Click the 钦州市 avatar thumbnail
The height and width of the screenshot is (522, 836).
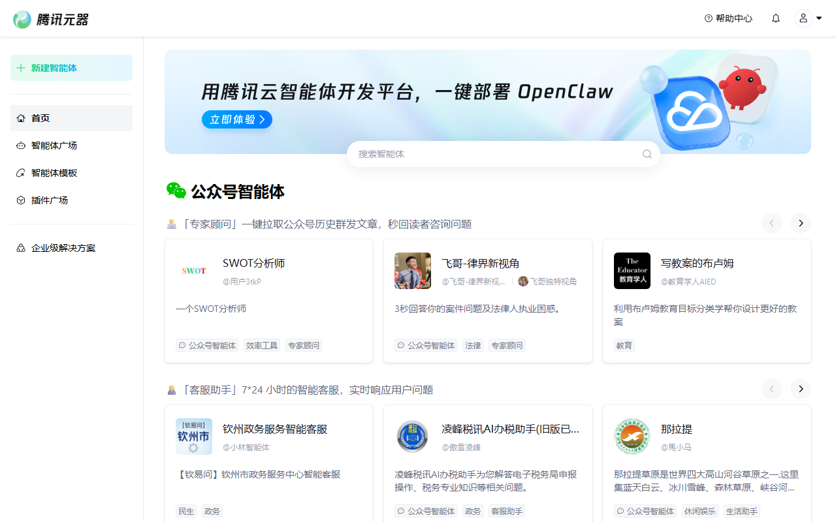pos(194,437)
